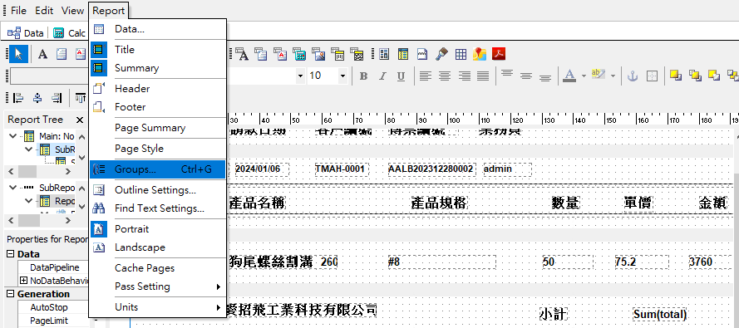This screenshot has width=739, height=328.
Task: Click the CrossTab grid icon
Action: click(461, 54)
